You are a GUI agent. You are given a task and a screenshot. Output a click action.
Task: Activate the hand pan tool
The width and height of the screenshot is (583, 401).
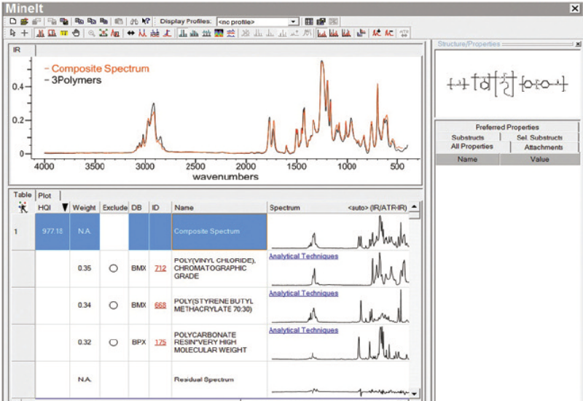click(75, 33)
